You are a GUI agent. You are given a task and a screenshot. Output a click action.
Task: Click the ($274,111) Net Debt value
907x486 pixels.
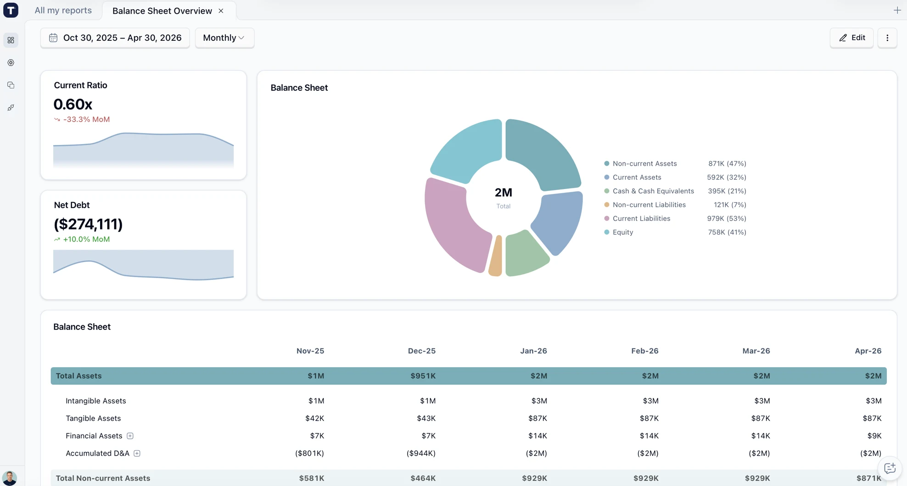point(88,224)
